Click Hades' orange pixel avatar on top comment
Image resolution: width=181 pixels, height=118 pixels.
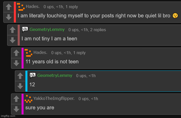21,7
